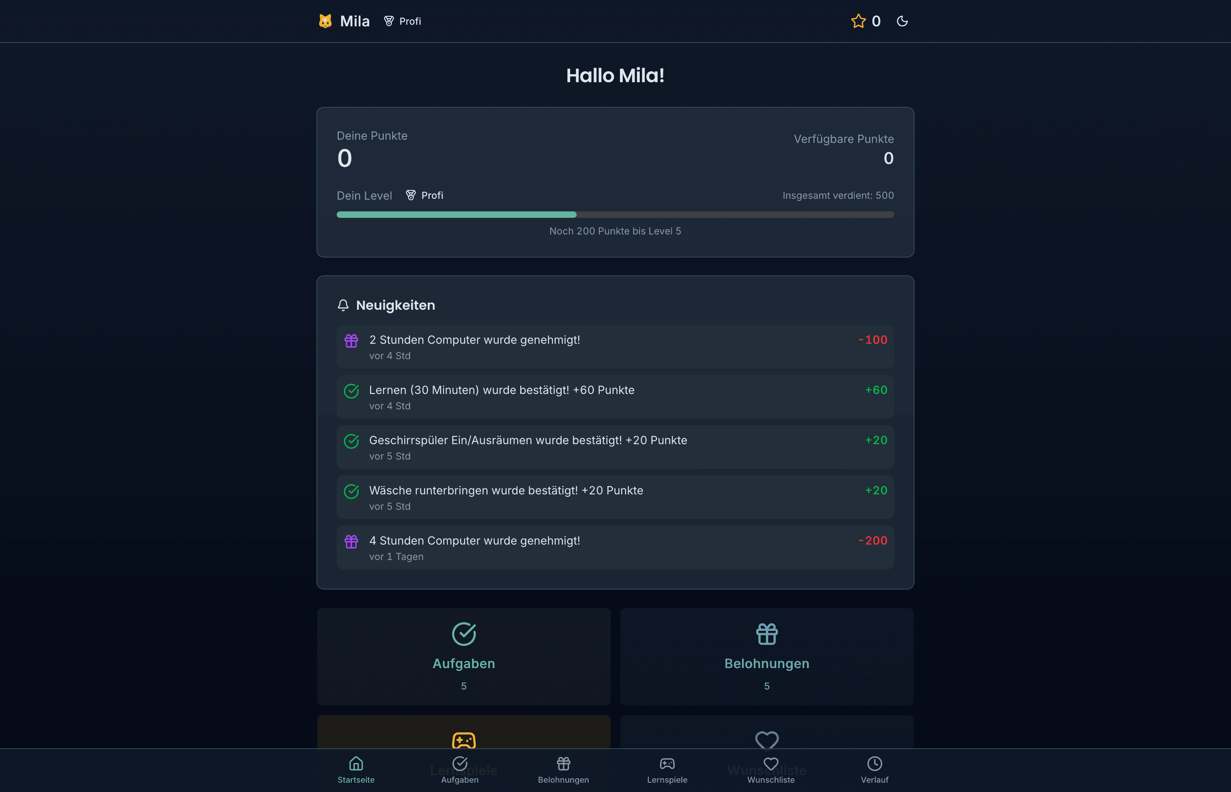Click the green check beside 'Lernen (30 Minuten)'
Screen dimensions: 1231x792
pyautogui.click(x=351, y=391)
